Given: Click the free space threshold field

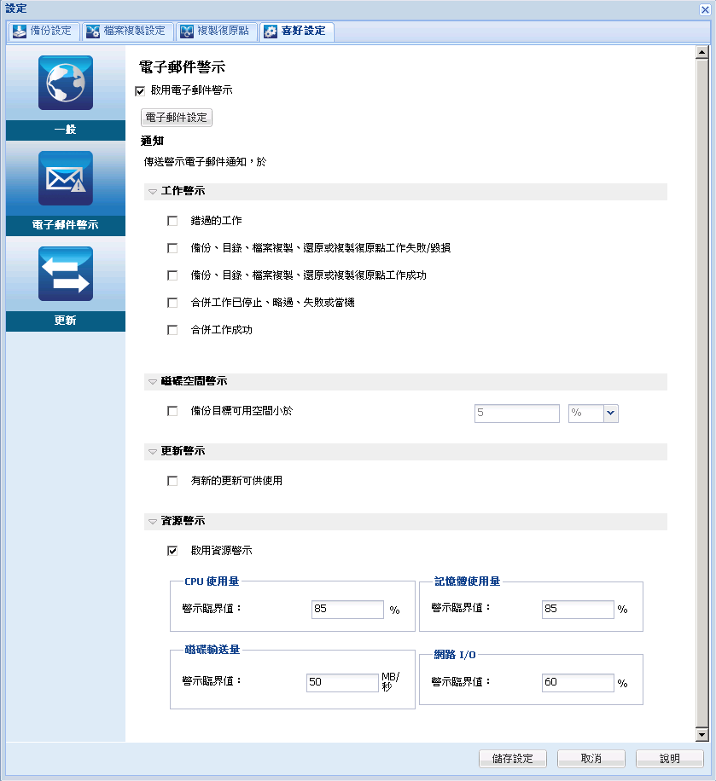Looking at the screenshot, I should point(517,413).
